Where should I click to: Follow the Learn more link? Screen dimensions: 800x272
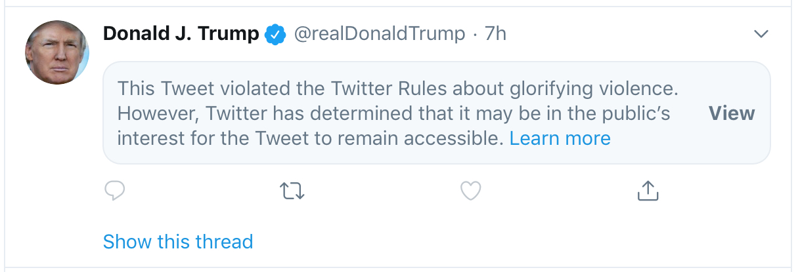click(x=560, y=138)
